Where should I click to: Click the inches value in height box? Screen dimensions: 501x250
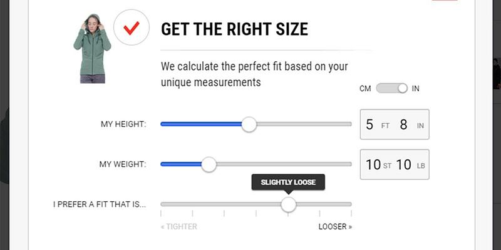[403, 124]
